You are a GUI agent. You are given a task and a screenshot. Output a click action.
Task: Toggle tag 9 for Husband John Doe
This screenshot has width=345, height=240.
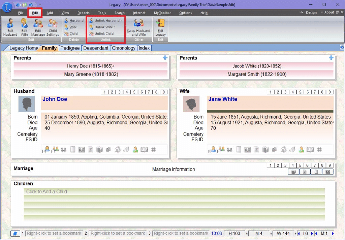pos(164,92)
